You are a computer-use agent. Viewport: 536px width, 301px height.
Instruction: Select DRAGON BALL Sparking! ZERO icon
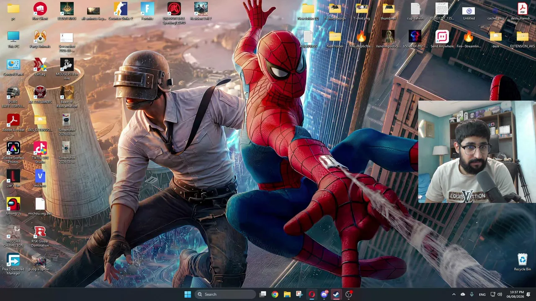pos(174,13)
